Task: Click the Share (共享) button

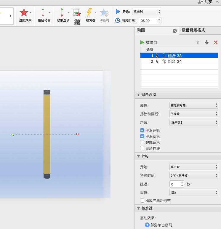Action: coord(205,2)
